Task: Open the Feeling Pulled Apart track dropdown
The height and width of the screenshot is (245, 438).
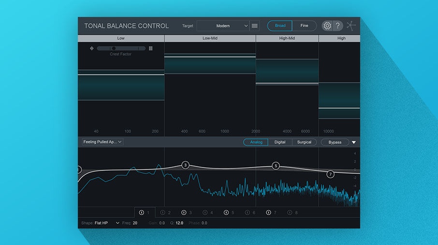Action: pyautogui.click(x=102, y=142)
